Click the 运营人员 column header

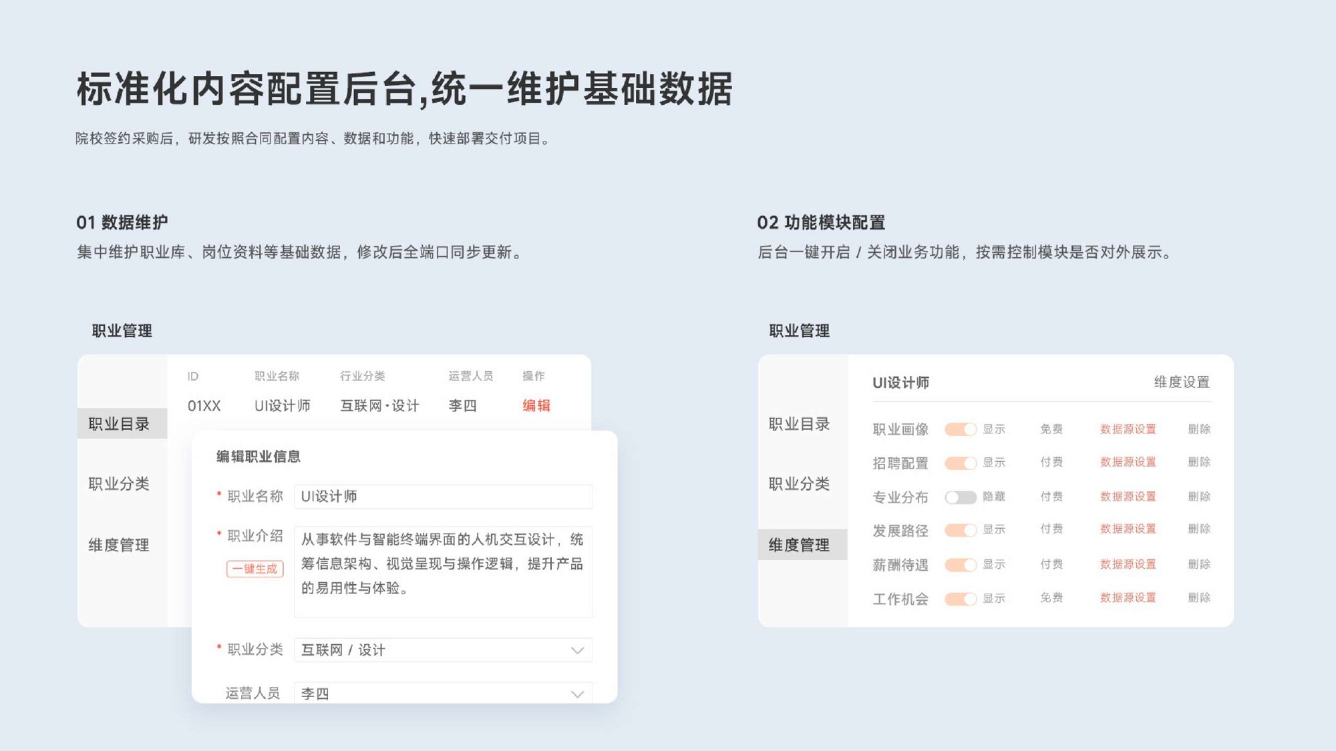[471, 376]
